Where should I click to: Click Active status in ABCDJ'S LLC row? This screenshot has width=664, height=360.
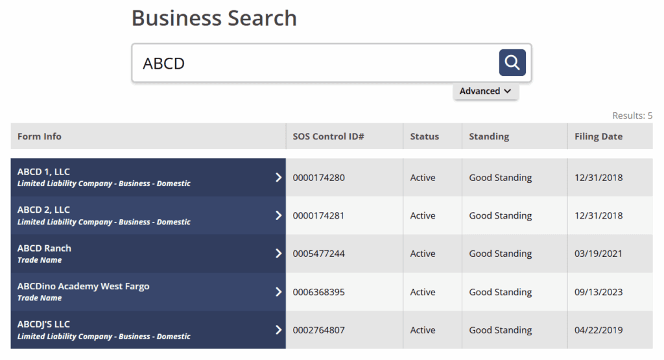(423, 330)
